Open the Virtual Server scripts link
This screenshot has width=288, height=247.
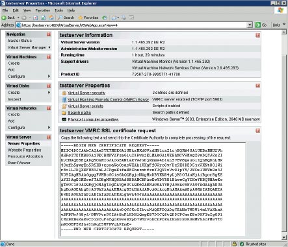tap(85, 106)
